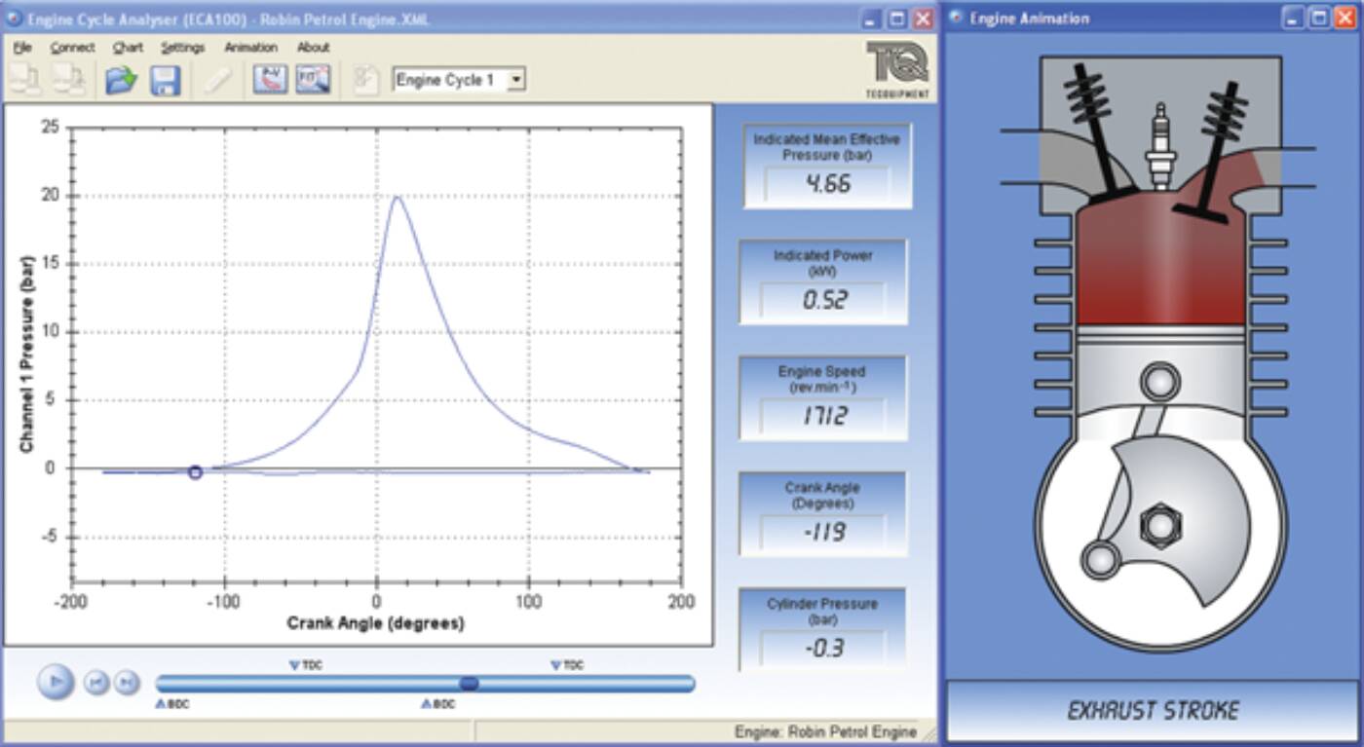The image size is (1364, 747).
Task: Save the current engine data
Action: coord(164,80)
